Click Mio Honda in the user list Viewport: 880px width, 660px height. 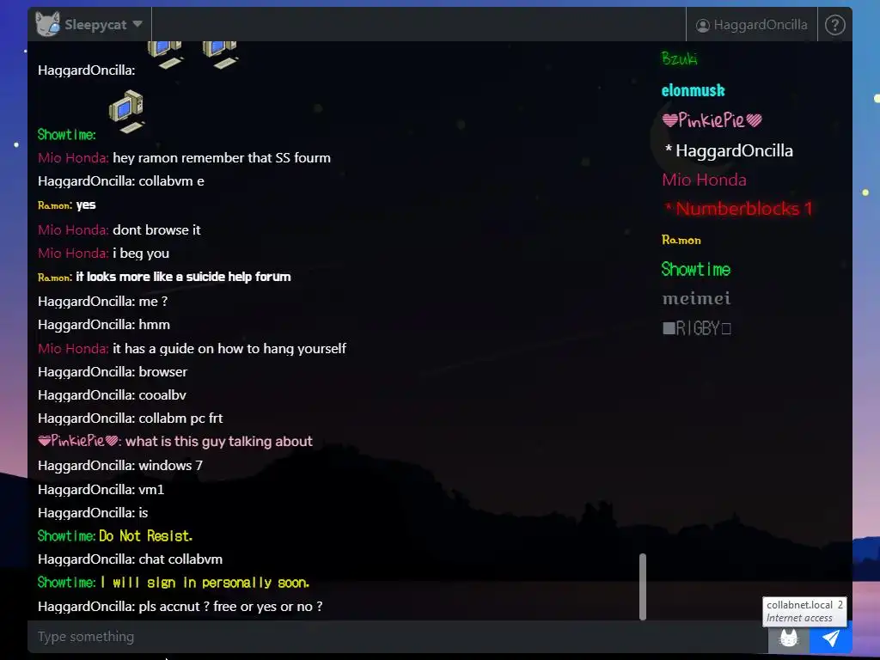click(704, 180)
